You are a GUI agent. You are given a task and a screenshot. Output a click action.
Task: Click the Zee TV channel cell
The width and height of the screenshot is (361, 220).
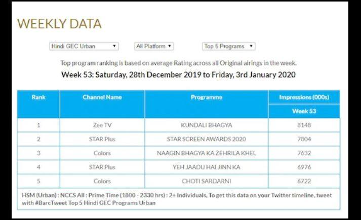(102, 125)
